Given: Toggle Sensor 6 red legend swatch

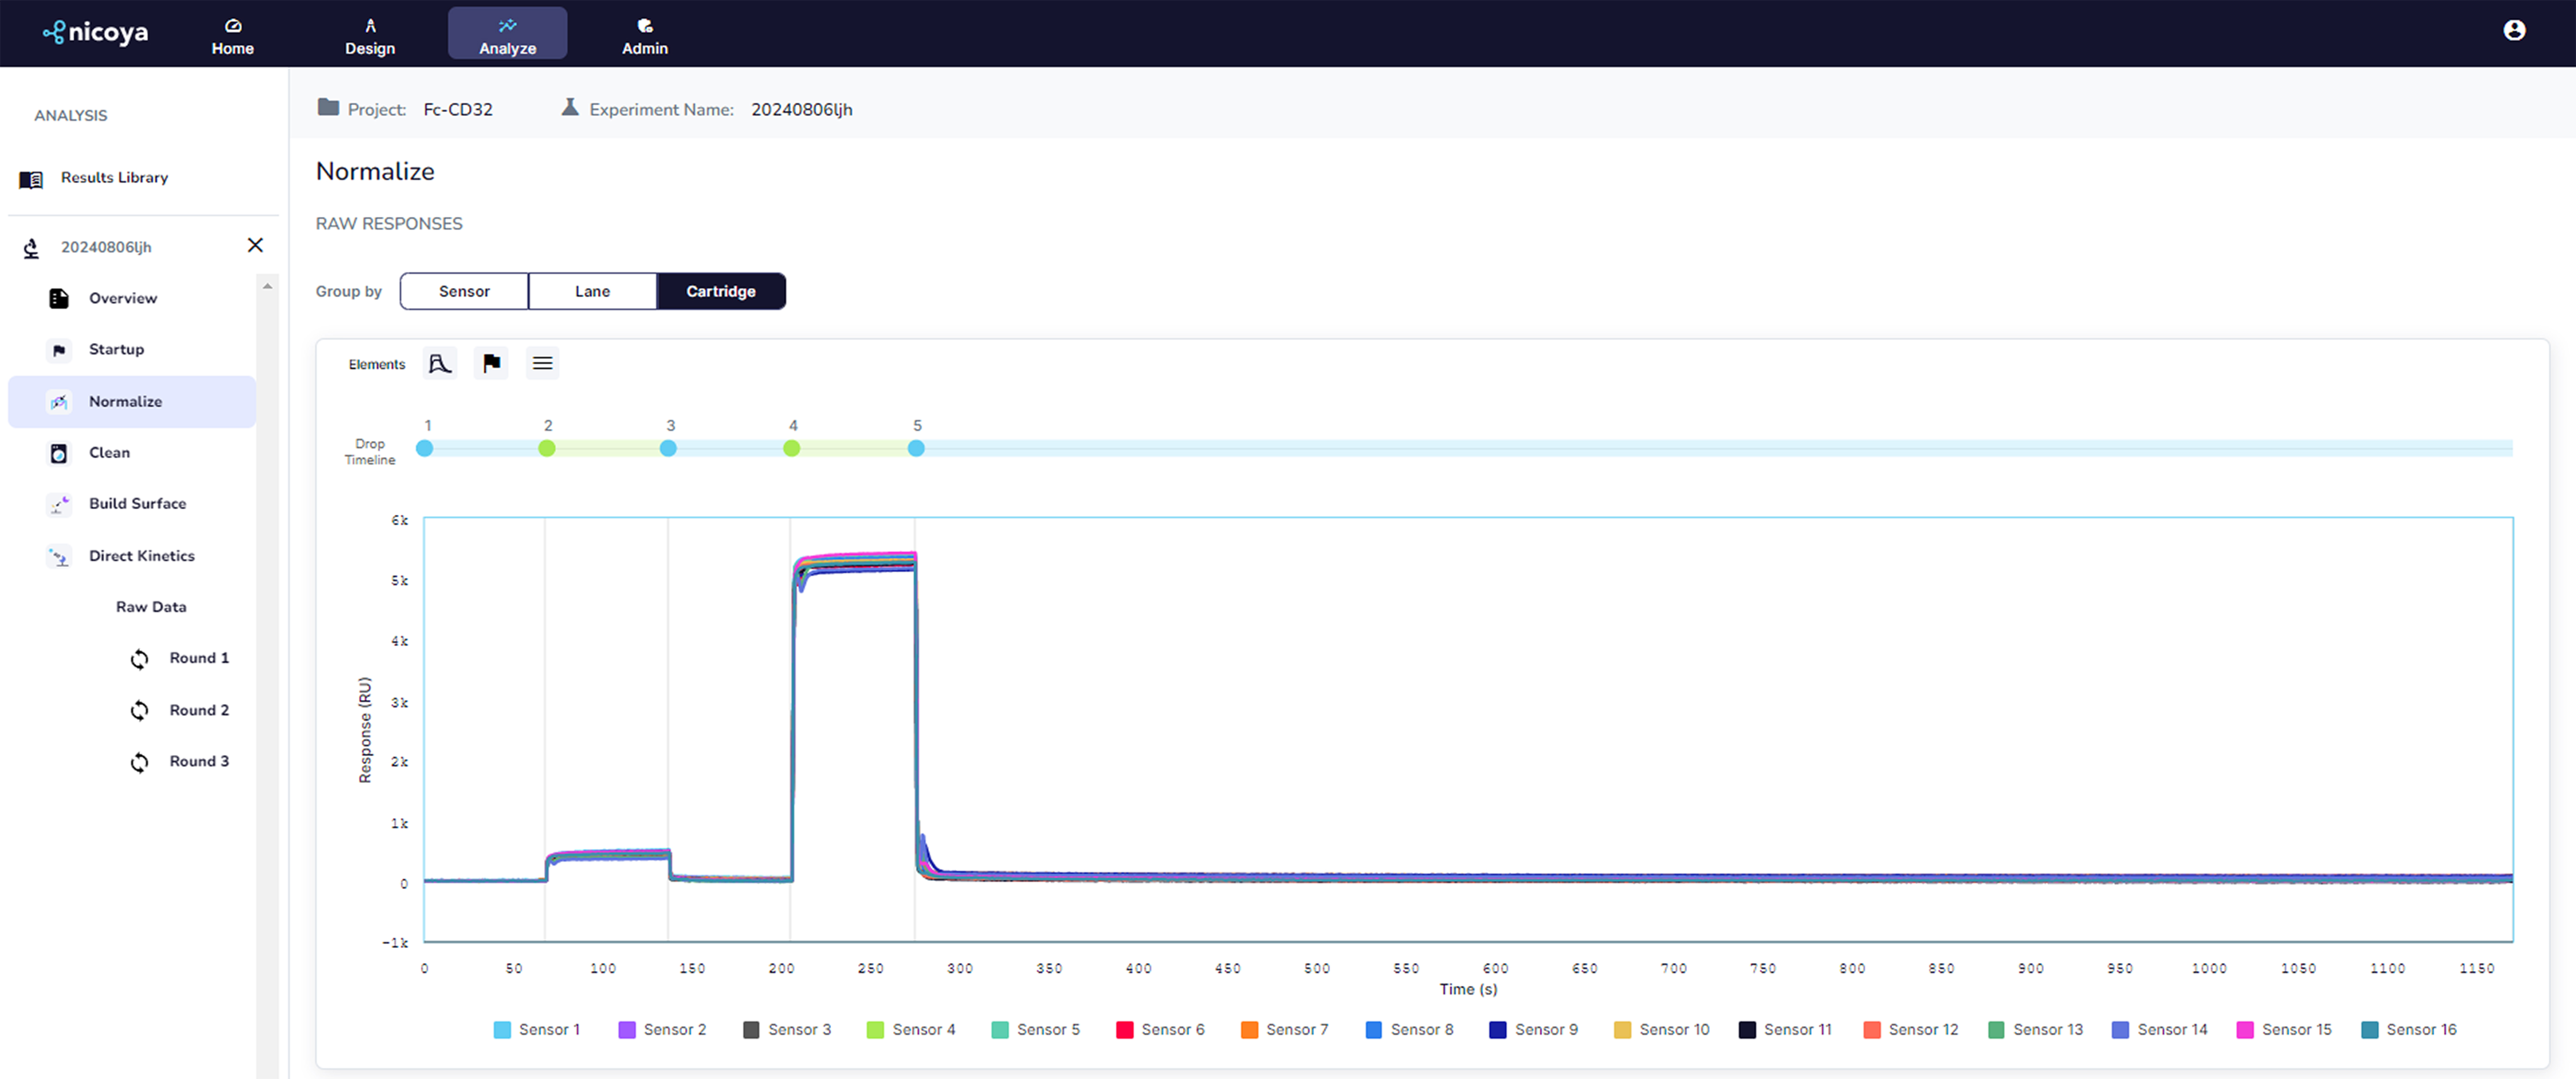Looking at the screenshot, I should pos(1124,1030).
